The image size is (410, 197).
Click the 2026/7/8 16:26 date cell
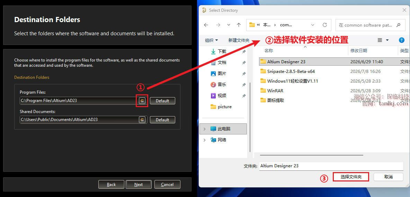tap(365, 72)
